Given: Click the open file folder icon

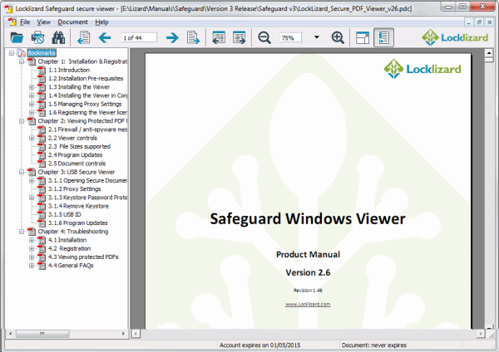Looking at the screenshot, I should click(x=17, y=37).
